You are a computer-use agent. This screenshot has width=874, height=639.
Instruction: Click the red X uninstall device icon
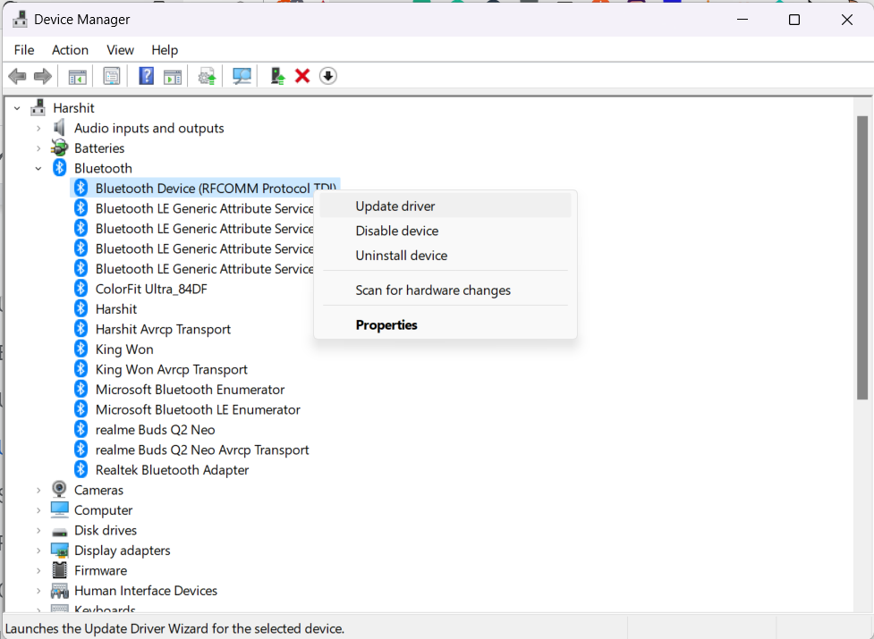[302, 76]
